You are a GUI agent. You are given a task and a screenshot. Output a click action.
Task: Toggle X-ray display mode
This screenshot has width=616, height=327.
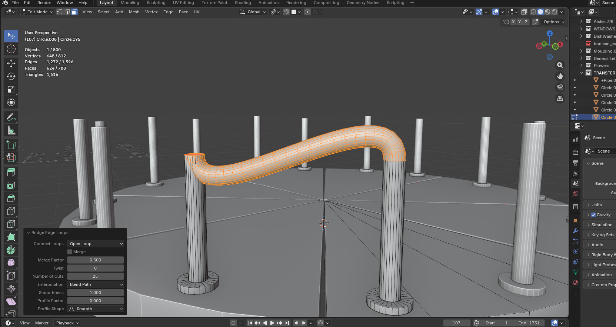[x=524, y=12]
